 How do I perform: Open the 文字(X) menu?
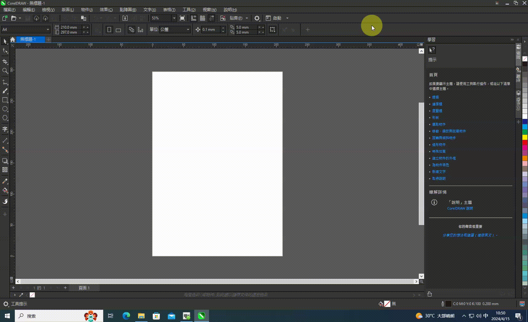point(150,10)
